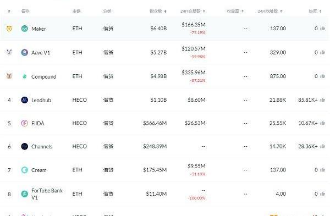The height and width of the screenshot is (216, 330).
Task: Sort by the locked value column arrow
Action: pos(166,11)
